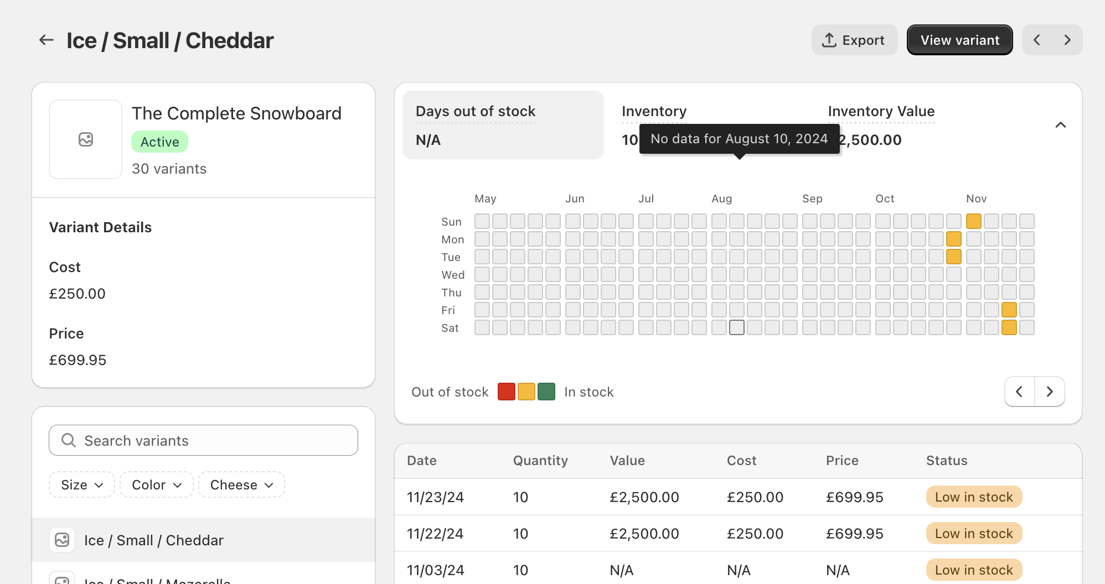Click the View variant button
The image size is (1105, 584).
pos(959,39)
